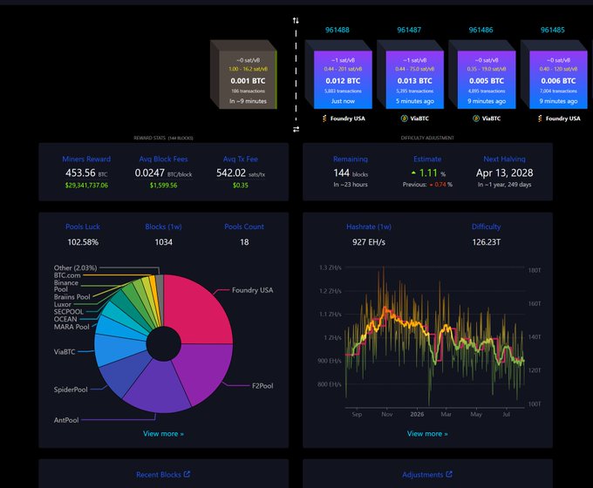This screenshot has height=488, width=593.
Task: Click the Difficulty value 126.23T
Action: point(487,242)
